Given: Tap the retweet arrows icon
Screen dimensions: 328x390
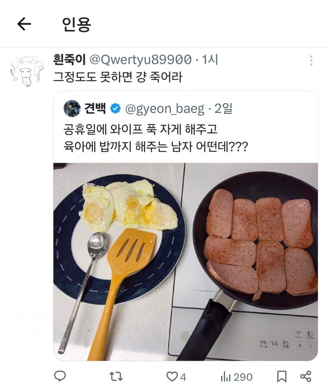Looking at the screenshot, I should click(x=113, y=376).
